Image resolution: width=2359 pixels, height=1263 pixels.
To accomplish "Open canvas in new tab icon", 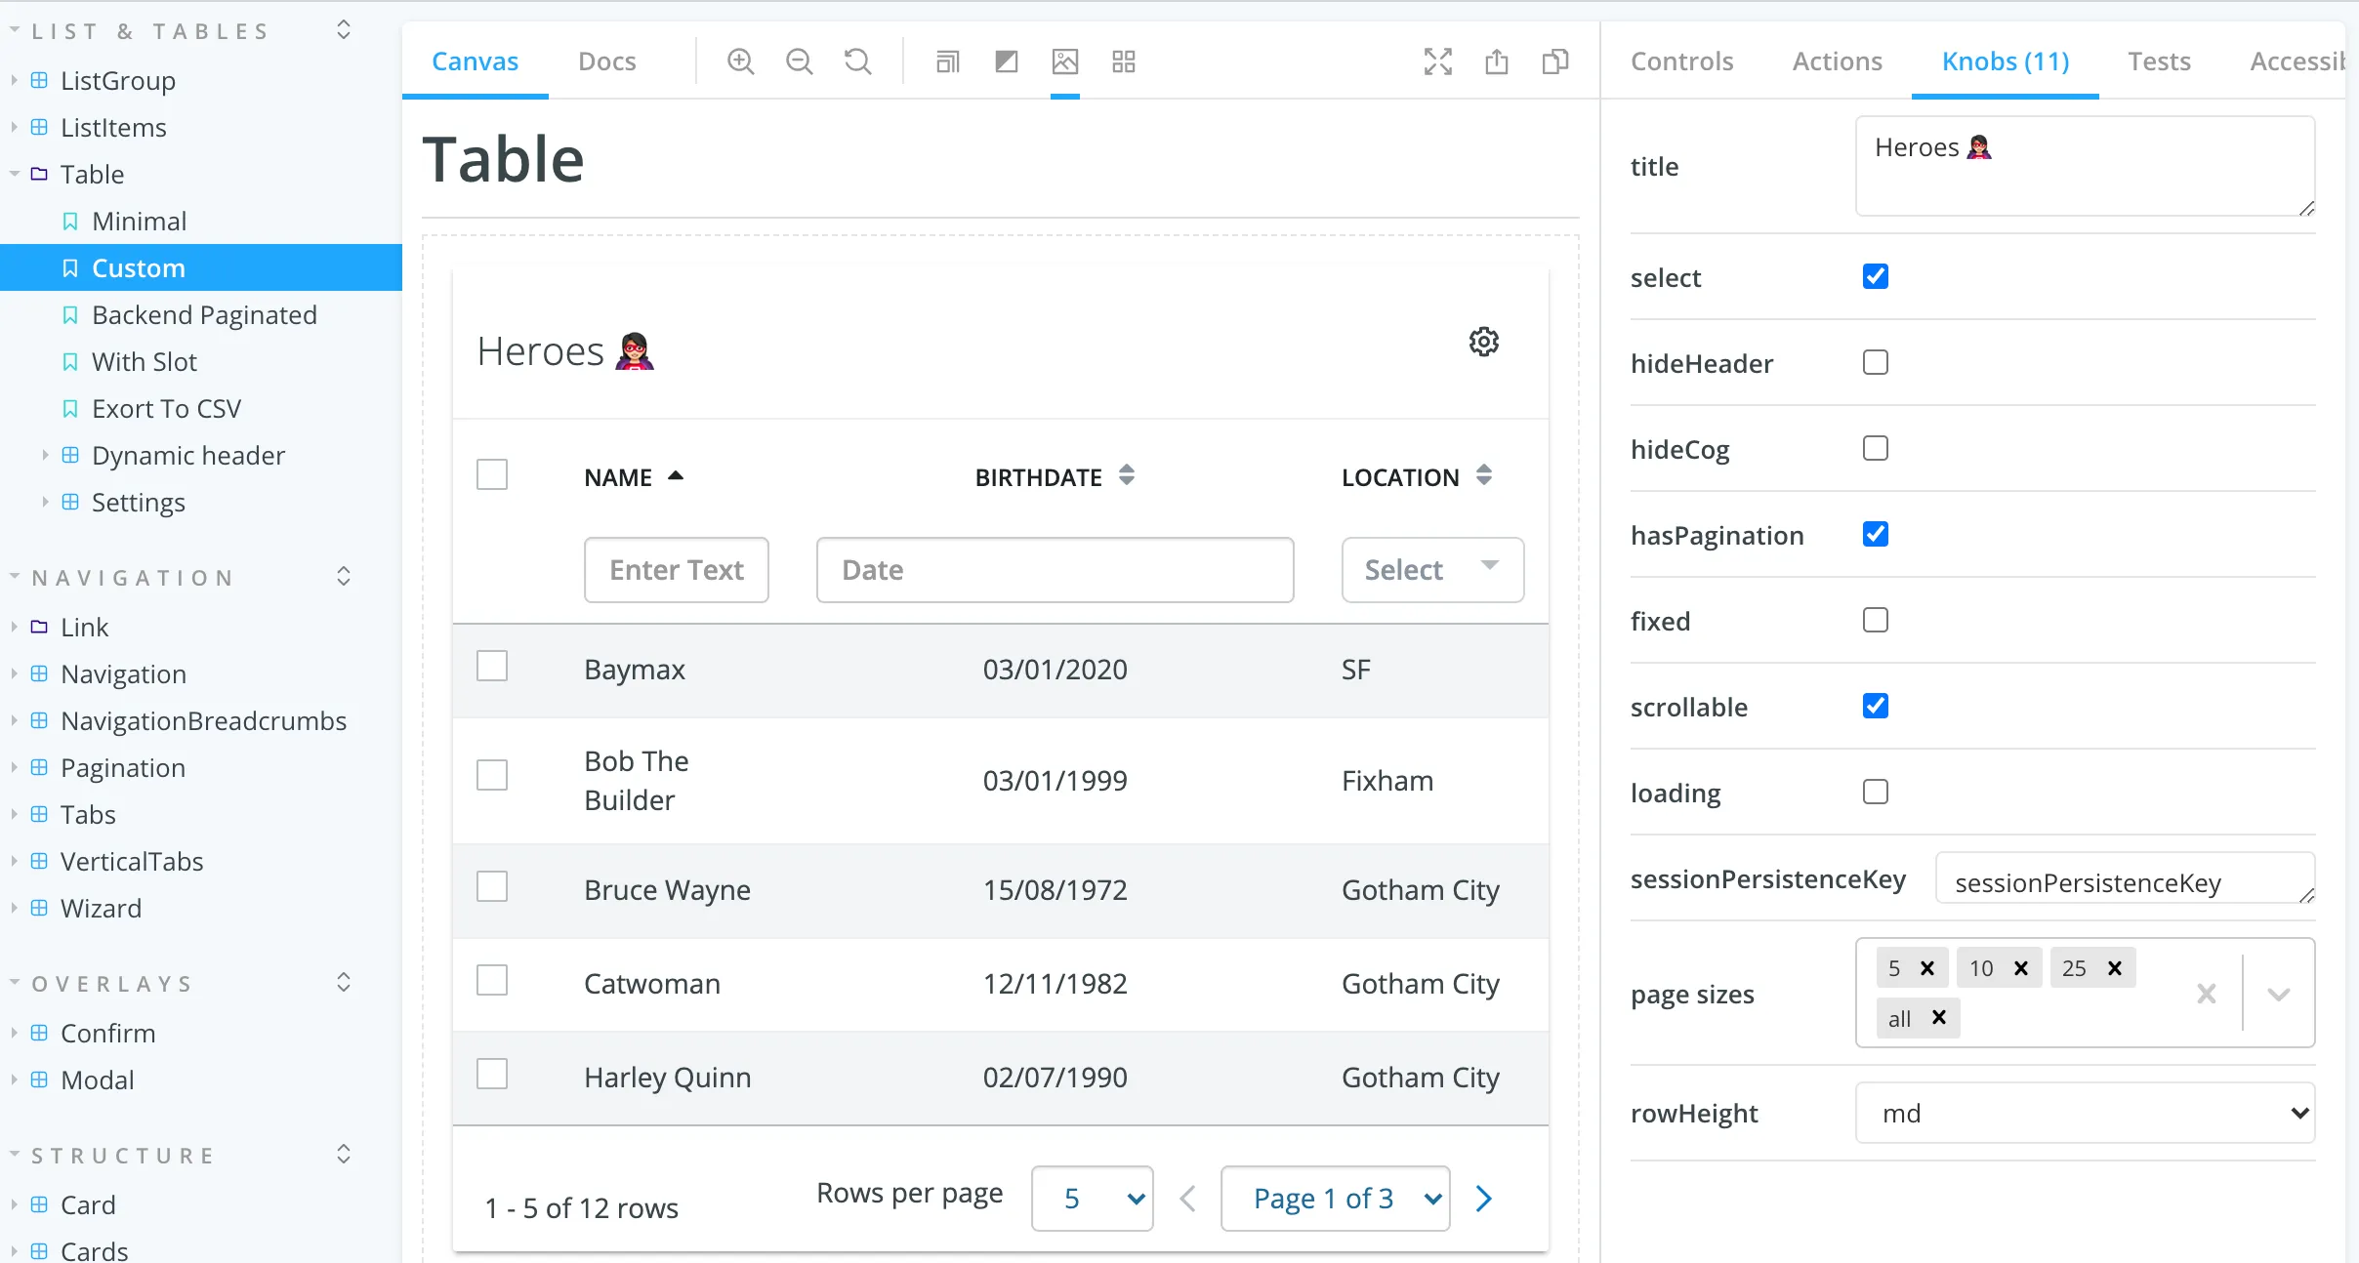I will (1497, 61).
